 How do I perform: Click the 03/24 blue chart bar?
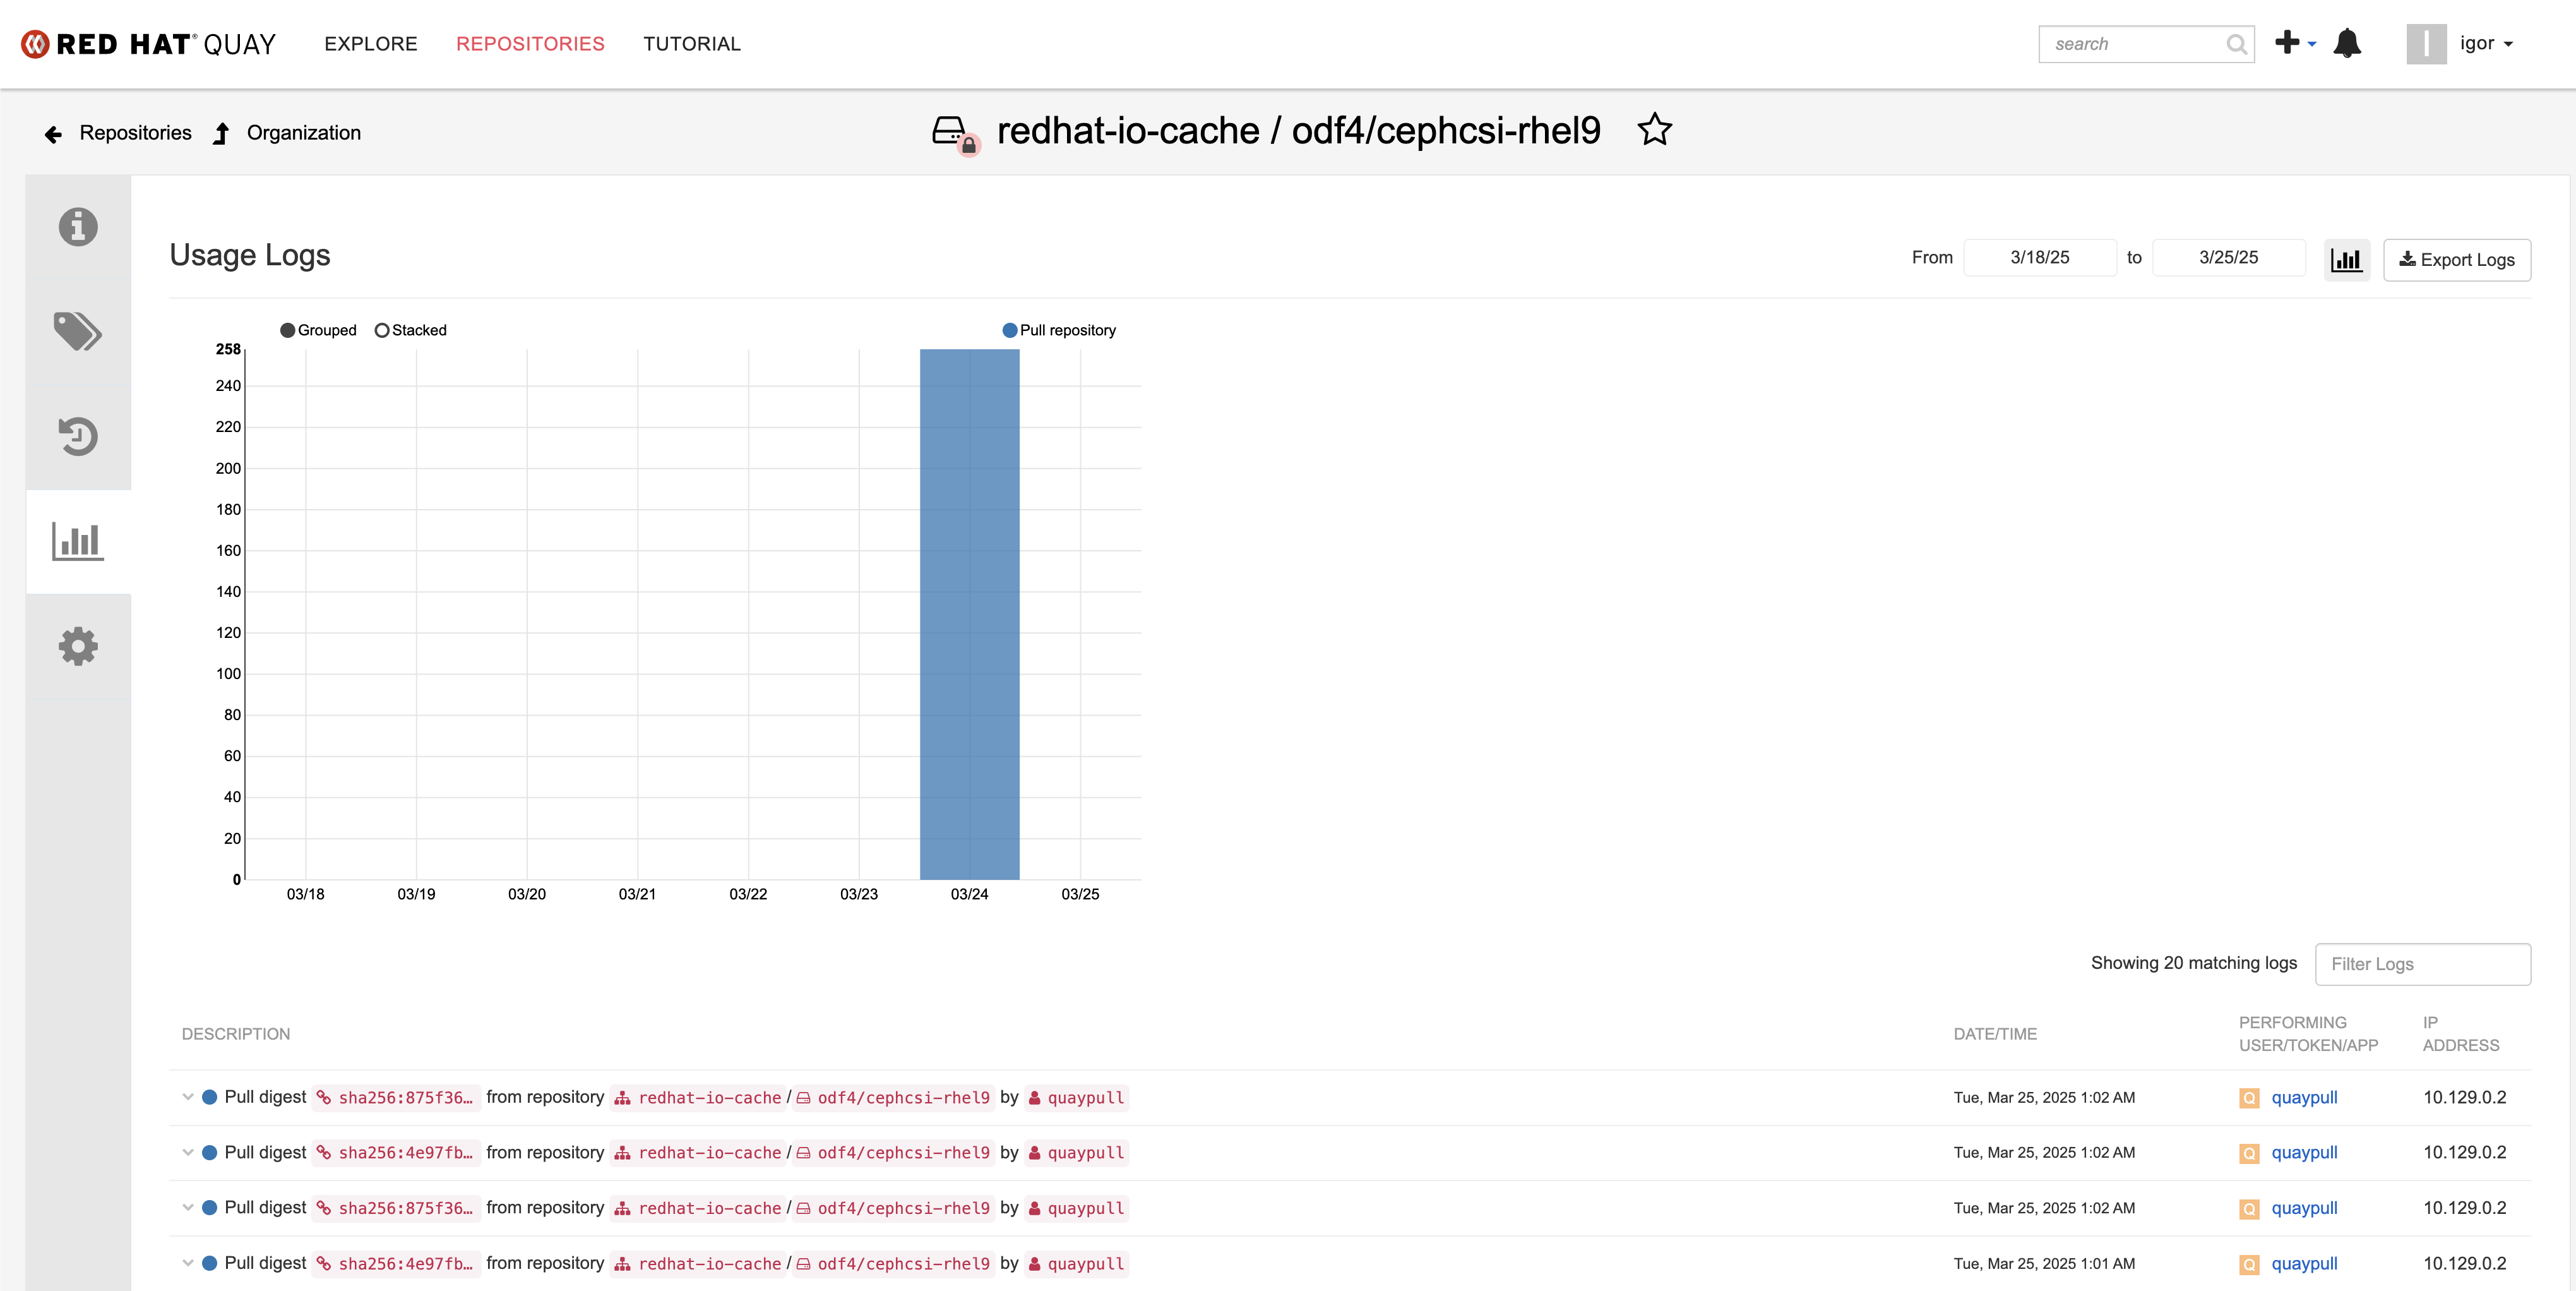pos(969,614)
